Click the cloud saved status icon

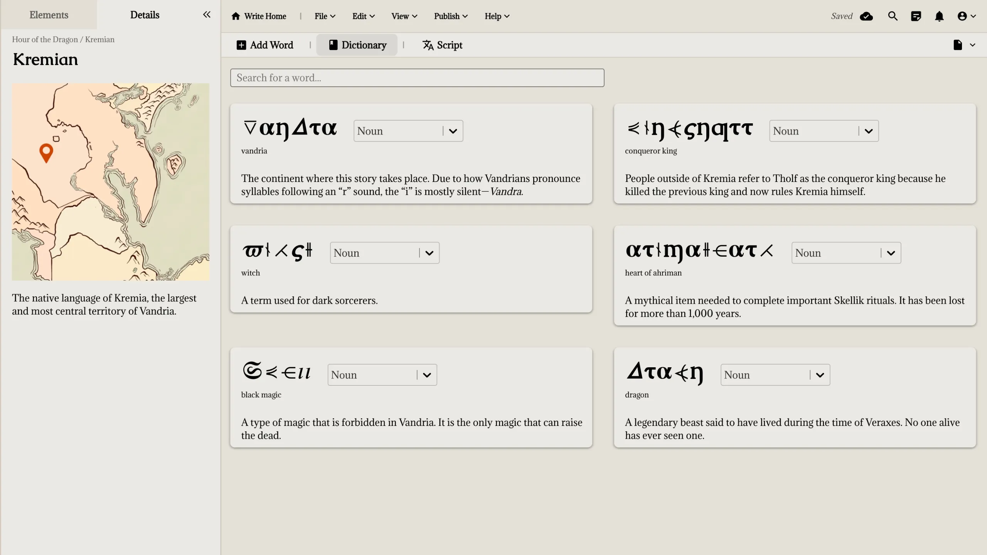(866, 16)
